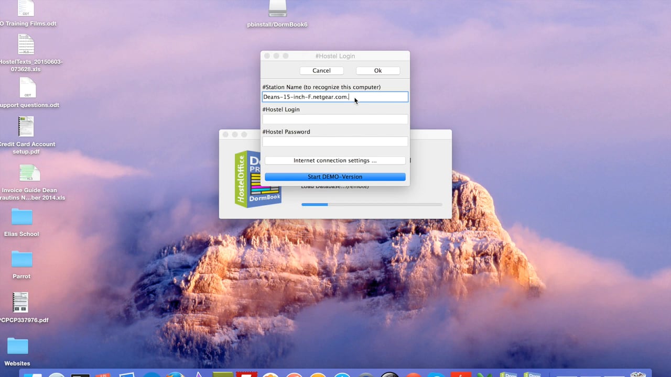Confirm login with the Ok button
This screenshot has width=671, height=377.
378,71
